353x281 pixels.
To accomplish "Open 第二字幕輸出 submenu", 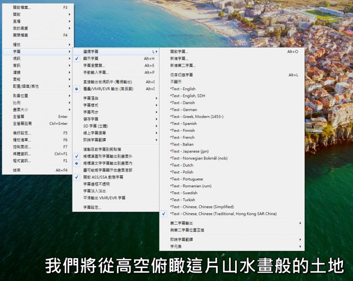I will tap(232, 223).
